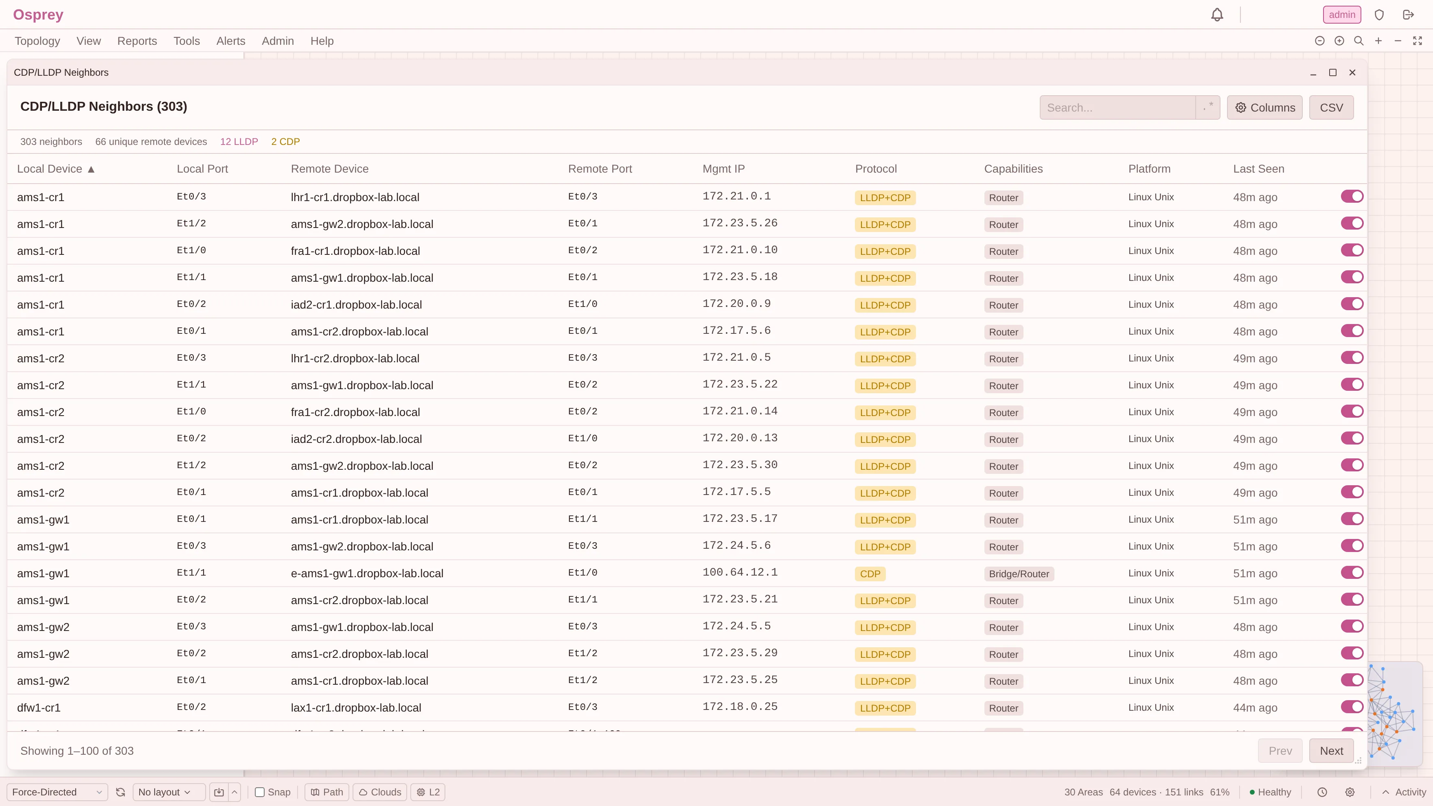Export neighbors with the CSV button
The width and height of the screenshot is (1433, 806).
[1331, 107]
